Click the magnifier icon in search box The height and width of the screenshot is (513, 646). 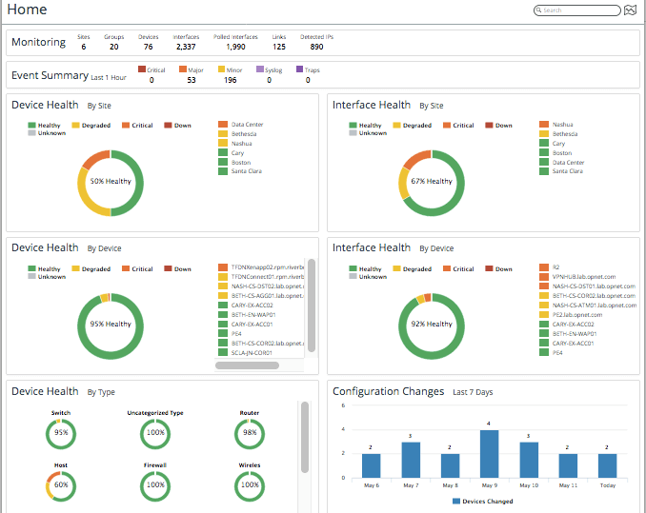[x=538, y=10]
